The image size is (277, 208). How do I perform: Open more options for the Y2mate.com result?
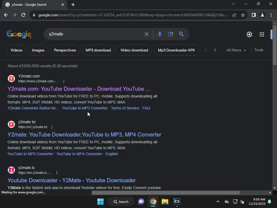[x=64, y=81]
